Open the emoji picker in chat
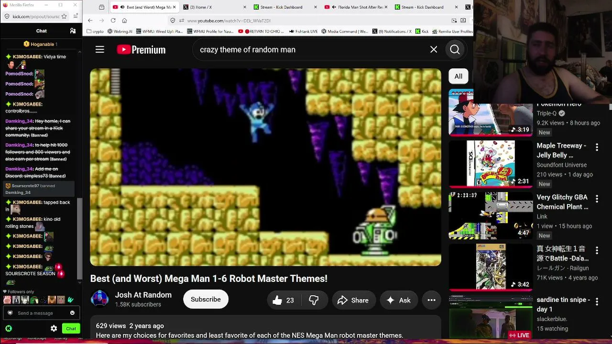The height and width of the screenshot is (344, 612). pos(72,313)
